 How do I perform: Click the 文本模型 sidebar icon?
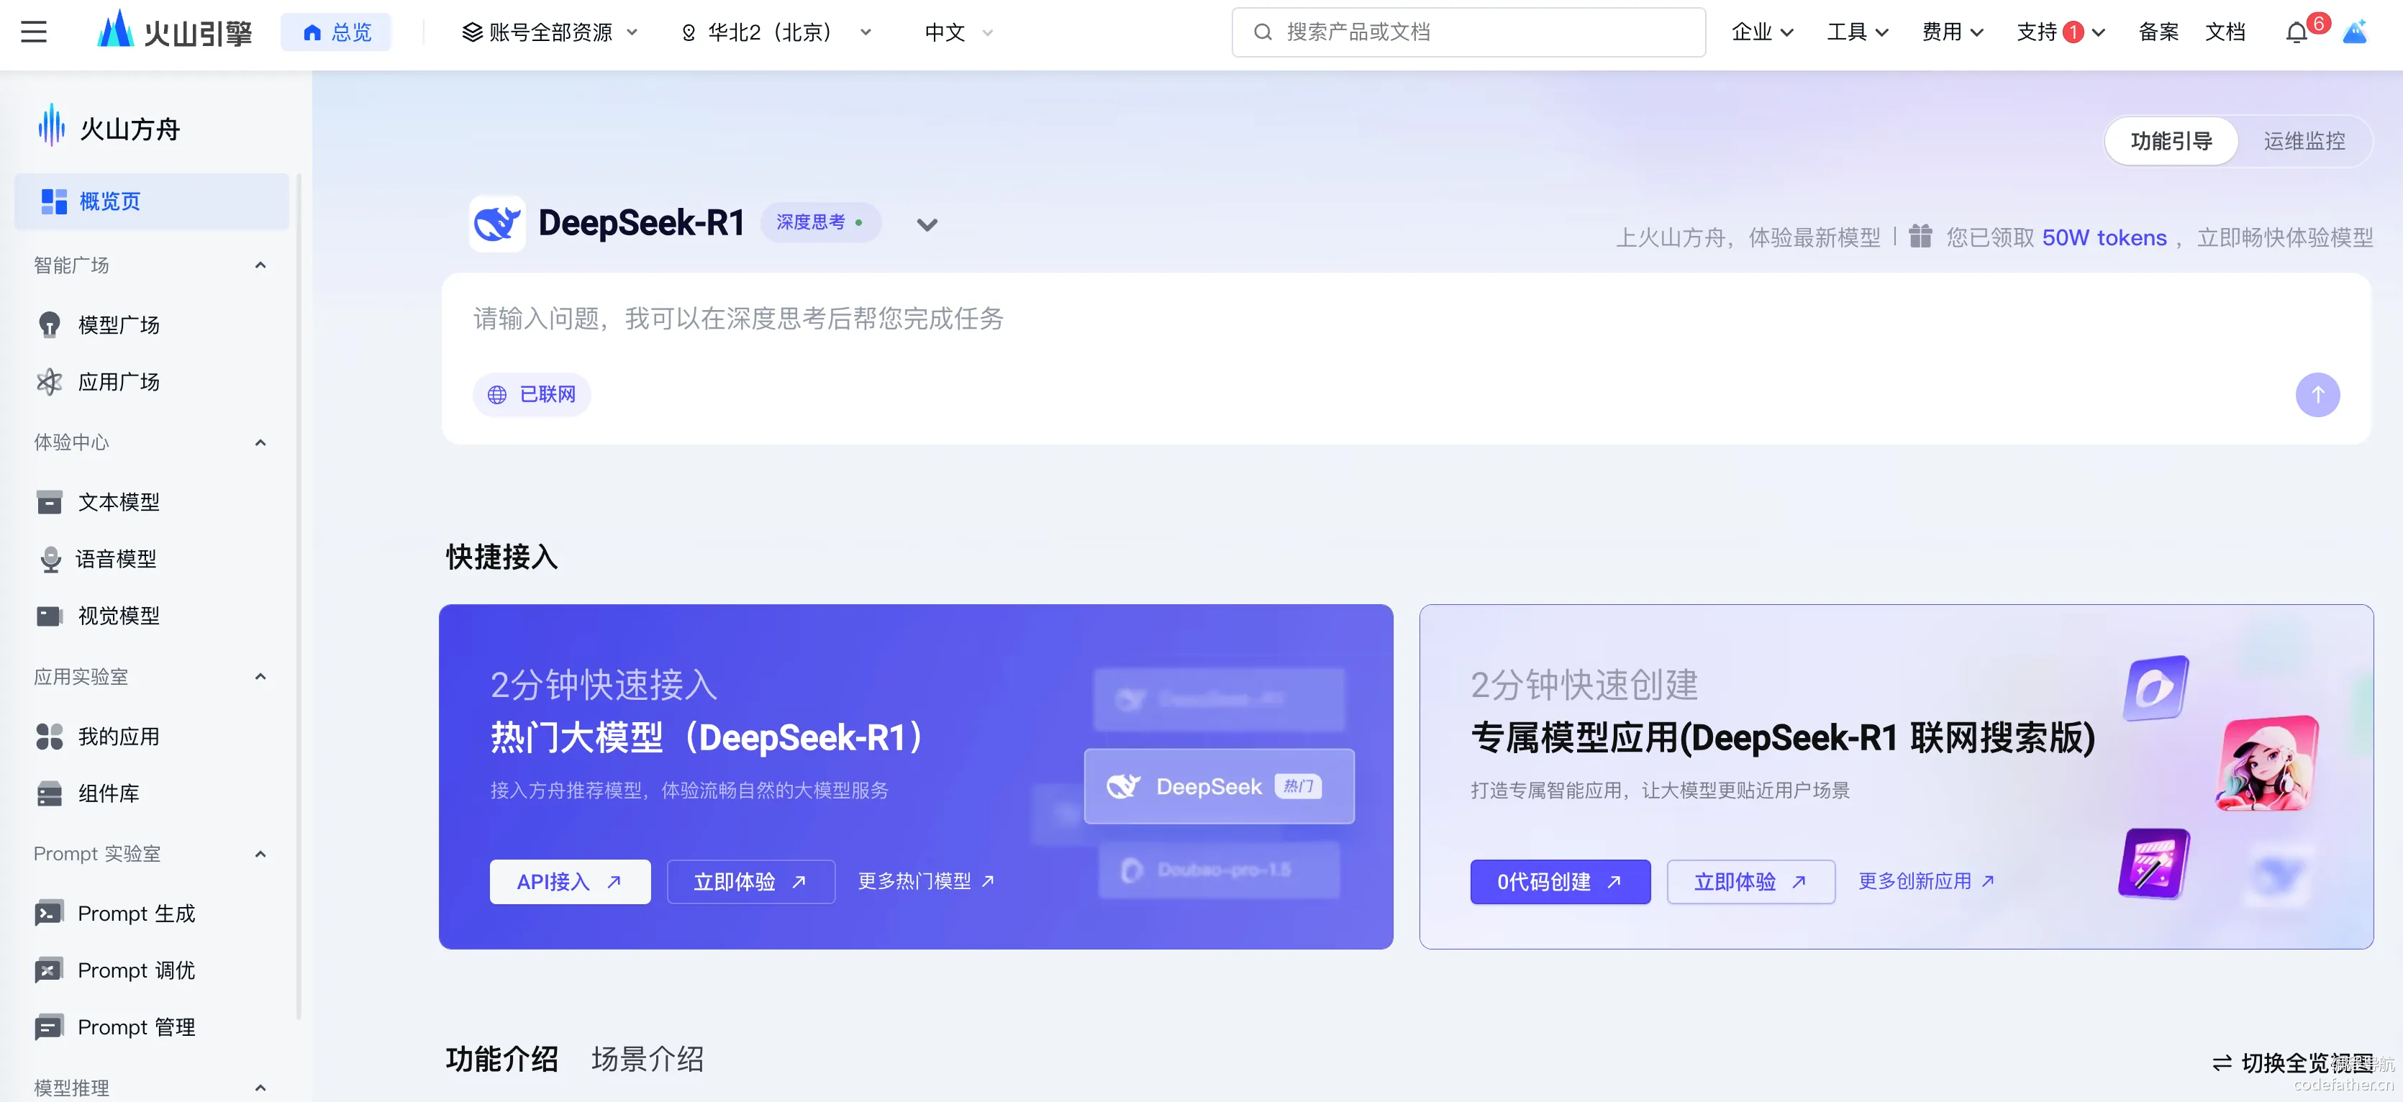50,501
